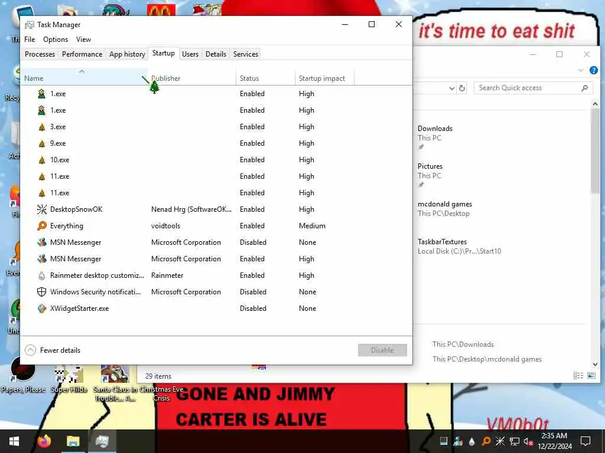Select the Nenad Hrg publisher cell
Image resolution: width=605 pixels, height=453 pixels.
point(191,209)
